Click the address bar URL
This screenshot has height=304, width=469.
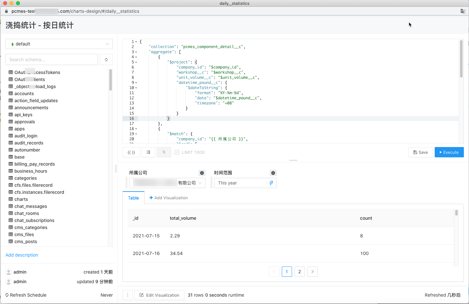click(75, 11)
